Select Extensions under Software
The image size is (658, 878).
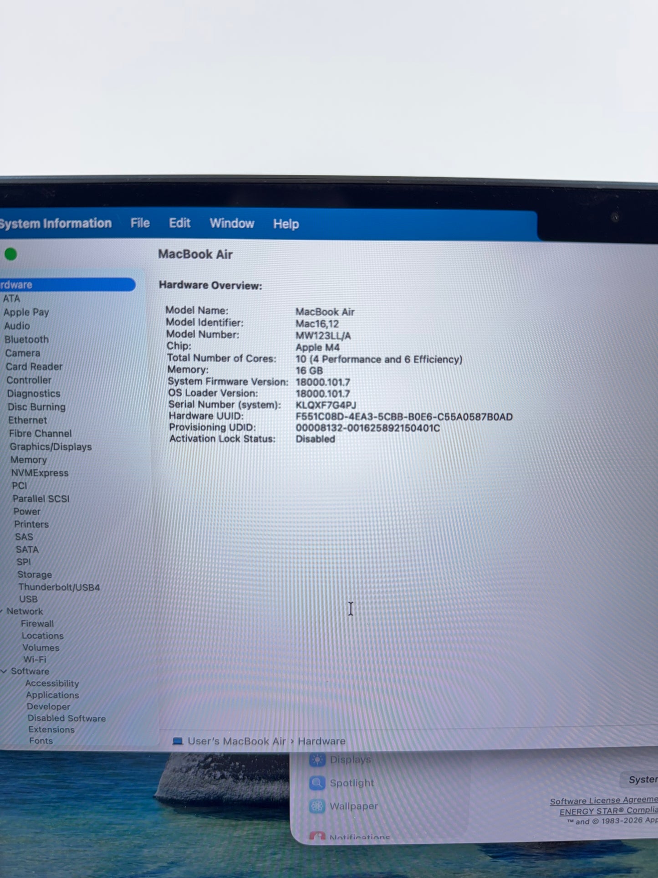point(51,729)
